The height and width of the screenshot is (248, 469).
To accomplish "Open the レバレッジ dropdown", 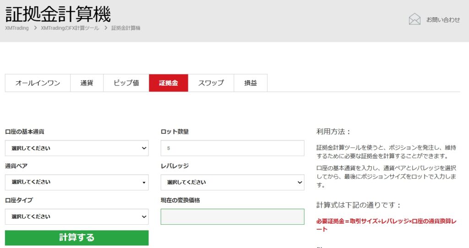I will click(232, 182).
